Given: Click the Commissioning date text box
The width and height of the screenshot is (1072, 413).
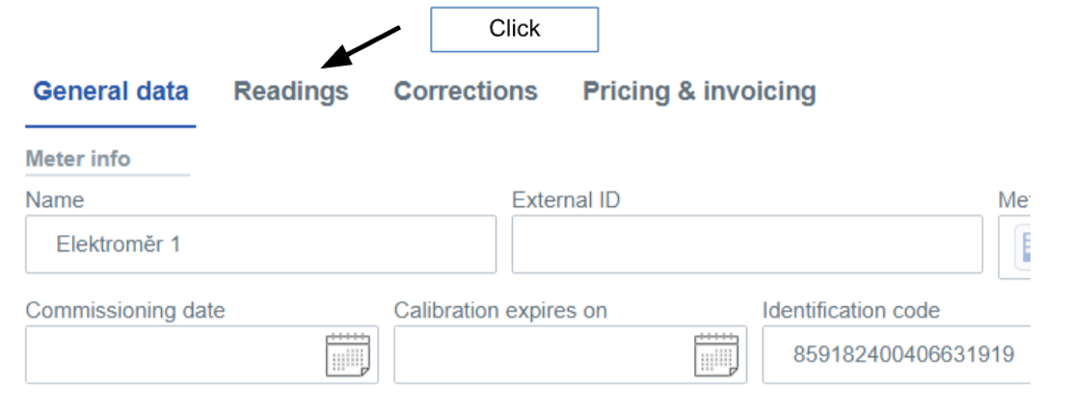Looking at the screenshot, I should coord(174,355).
